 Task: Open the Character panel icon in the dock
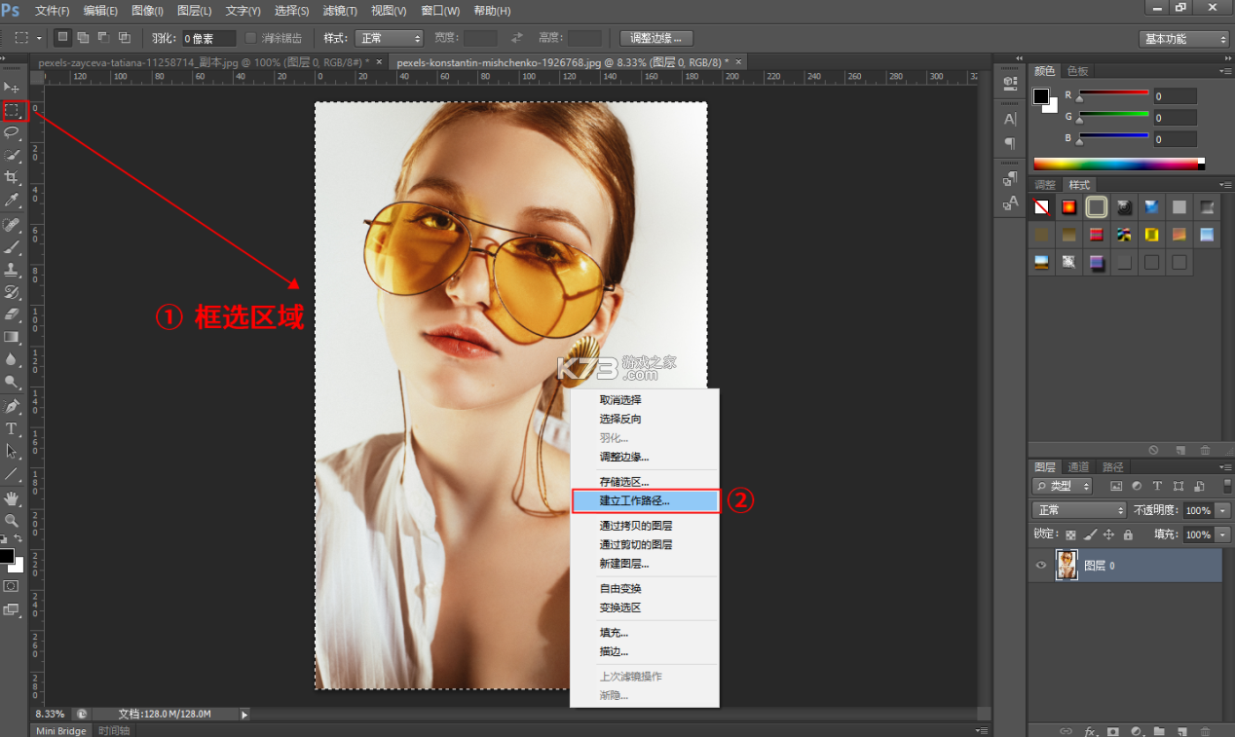click(1010, 119)
